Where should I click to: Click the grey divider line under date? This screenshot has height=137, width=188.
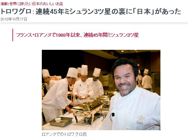[x=94, y=23]
